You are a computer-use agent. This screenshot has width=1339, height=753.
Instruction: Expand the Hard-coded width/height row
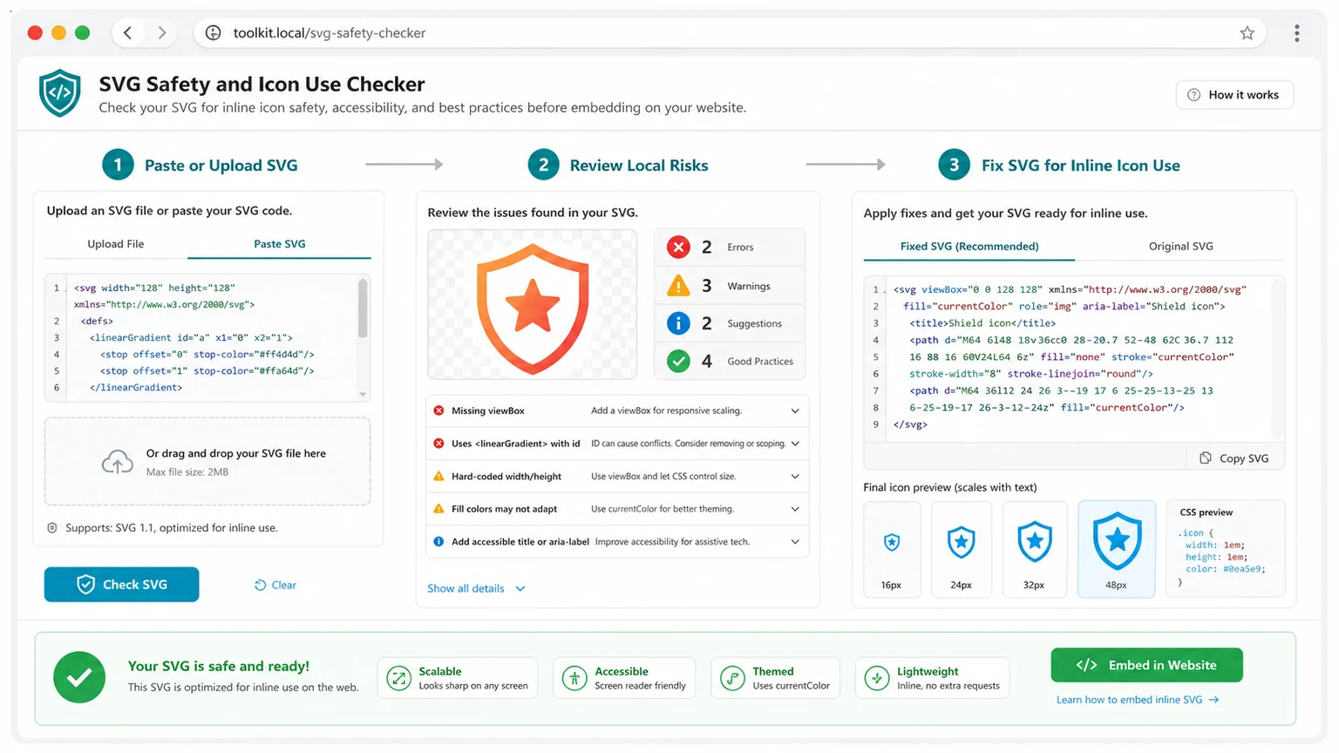tap(795, 476)
